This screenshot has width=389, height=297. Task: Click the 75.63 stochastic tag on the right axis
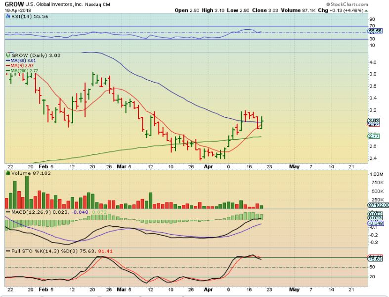click(375, 259)
